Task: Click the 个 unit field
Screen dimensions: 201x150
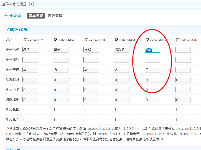Action: click(x=152, y=70)
